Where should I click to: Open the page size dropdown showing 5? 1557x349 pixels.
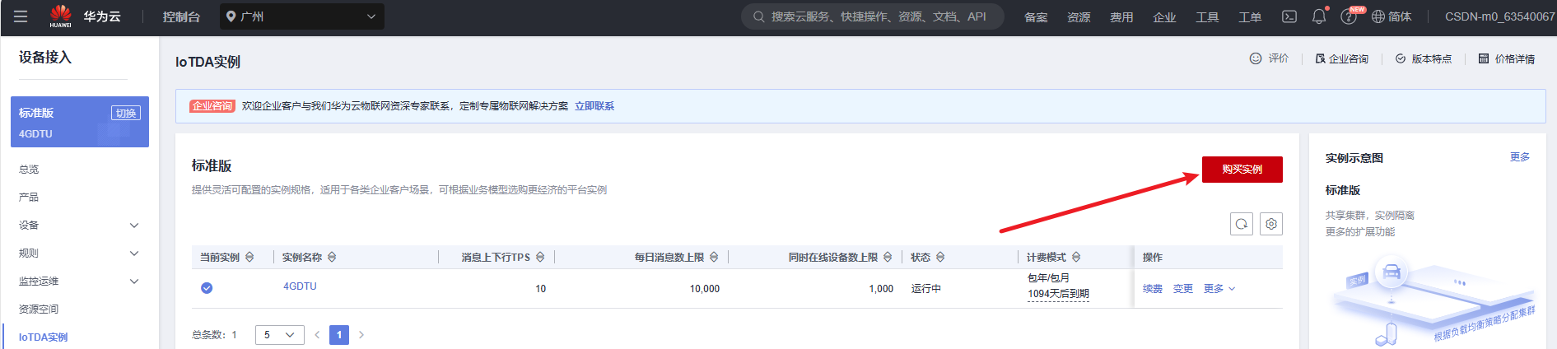click(280, 335)
